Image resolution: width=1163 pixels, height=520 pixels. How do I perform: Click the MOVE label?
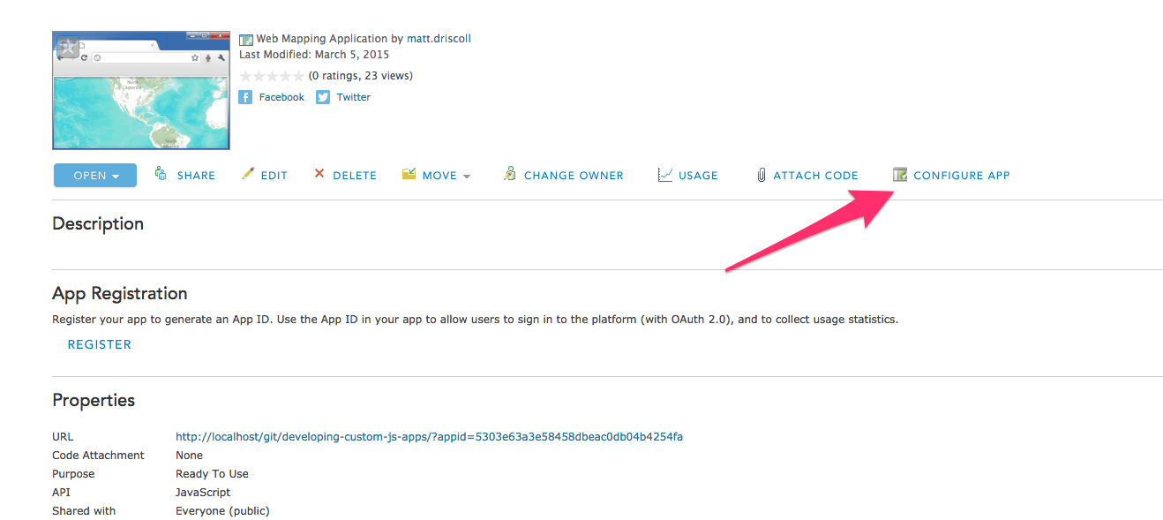pyautogui.click(x=439, y=176)
